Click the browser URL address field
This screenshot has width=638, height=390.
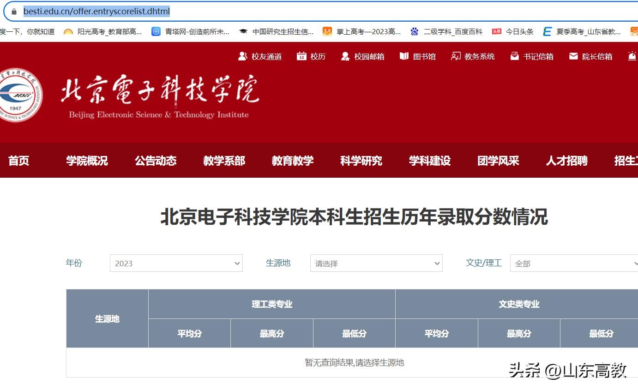tap(323, 12)
